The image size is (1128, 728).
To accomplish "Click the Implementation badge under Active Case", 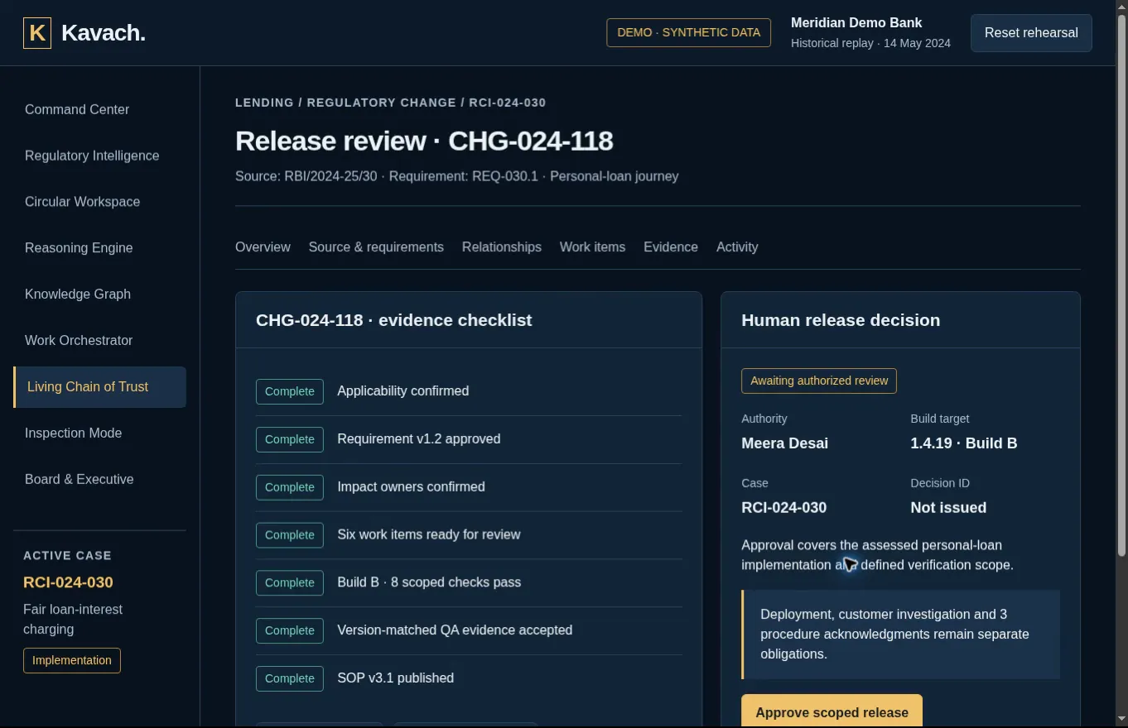I will (x=72, y=660).
